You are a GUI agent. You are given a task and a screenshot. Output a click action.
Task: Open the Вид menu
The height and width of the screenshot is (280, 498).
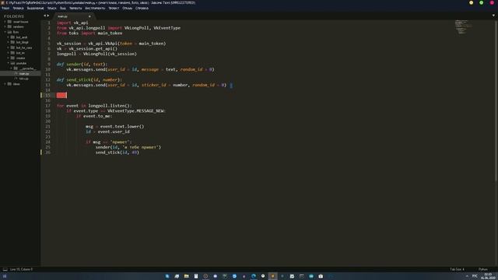pyautogui.click(x=63, y=9)
